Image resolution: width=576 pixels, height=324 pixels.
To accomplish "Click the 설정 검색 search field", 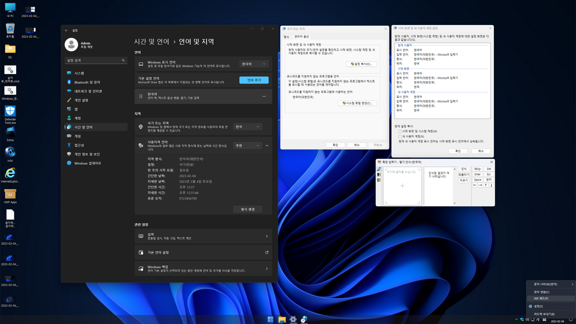I will (96, 60).
